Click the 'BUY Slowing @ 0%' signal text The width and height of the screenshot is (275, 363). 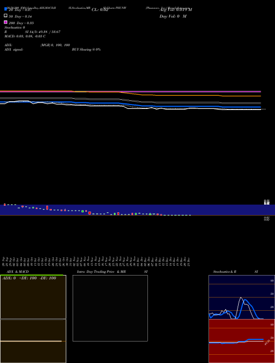[86, 50]
